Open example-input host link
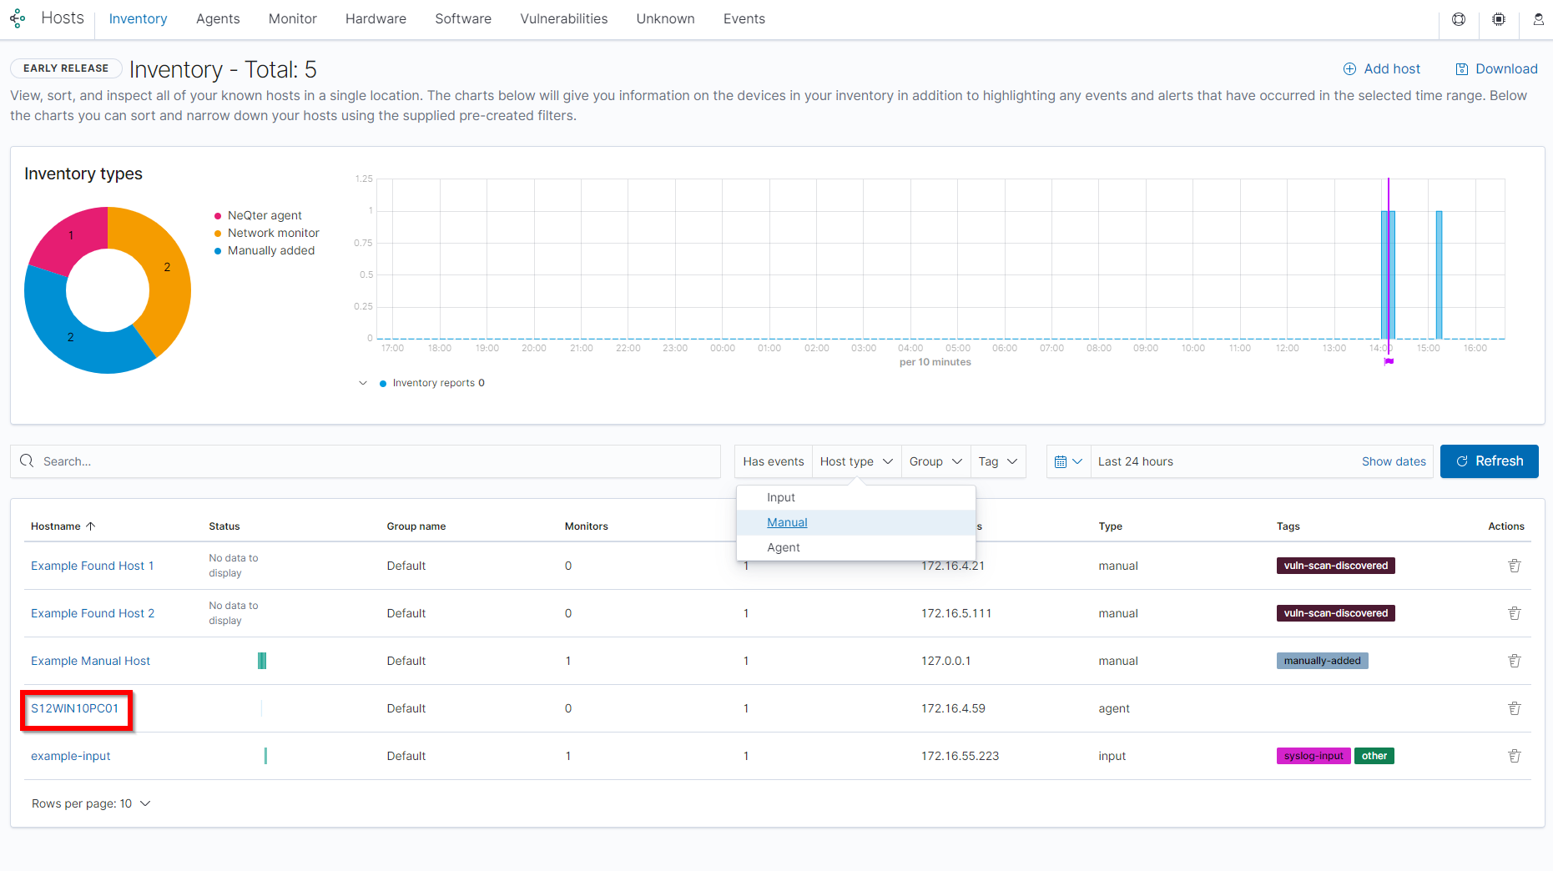Viewport: 1553px width, 871px height. (71, 756)
